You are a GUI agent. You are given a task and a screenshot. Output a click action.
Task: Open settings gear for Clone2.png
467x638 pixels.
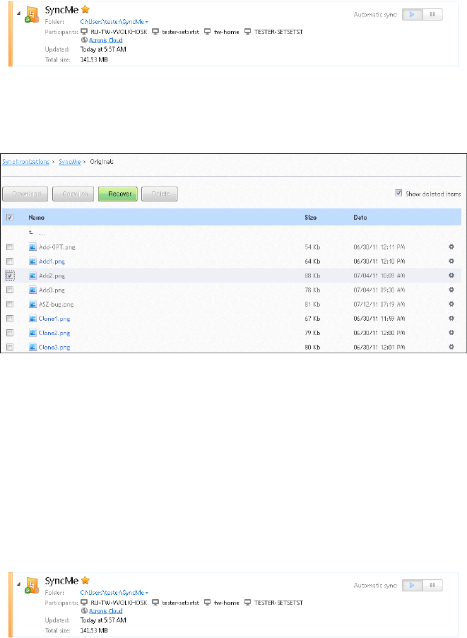click(451, 333)
